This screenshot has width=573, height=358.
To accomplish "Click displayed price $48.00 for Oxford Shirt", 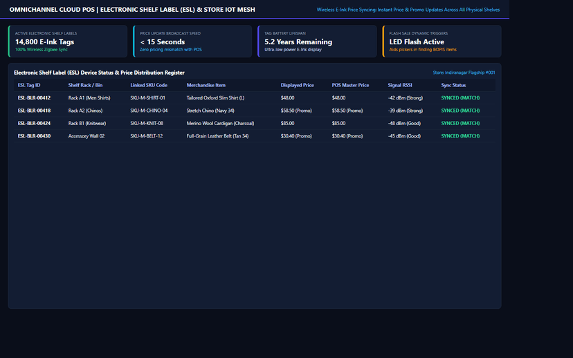I will pyautogui.click(x=287, y=98).
